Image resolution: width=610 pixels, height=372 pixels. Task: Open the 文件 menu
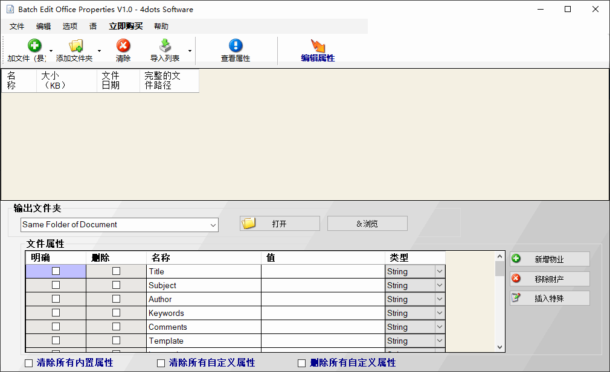17,27
